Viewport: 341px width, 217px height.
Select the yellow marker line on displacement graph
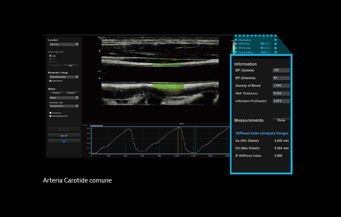(x=178, y=140)
